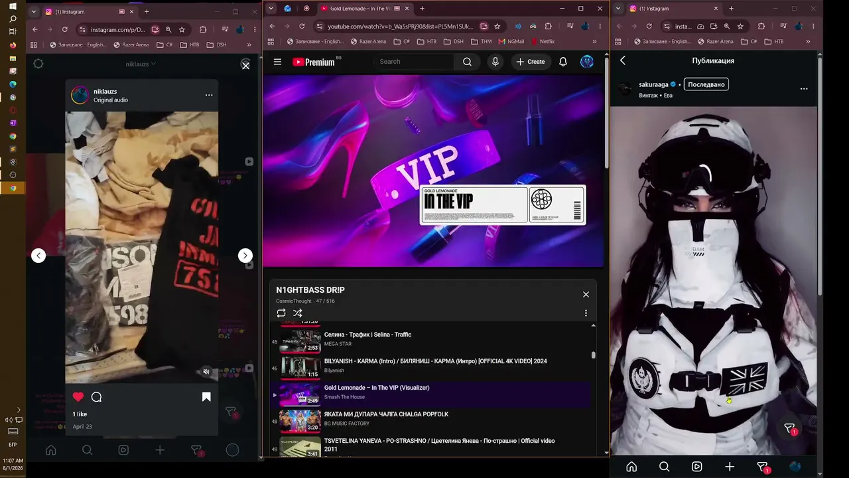Image resolution: width=849 pixels, height=478 pixels.
Task: Toggle shuffle for the N1GHTBASS DR!P playlist
Action: click(x=297, y=313)
